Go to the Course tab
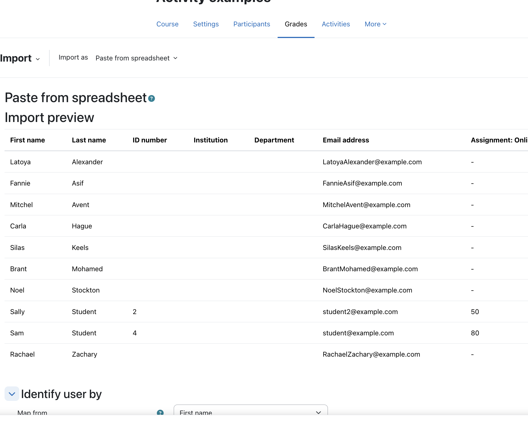 pyautogui.click(x=167, y=24)
